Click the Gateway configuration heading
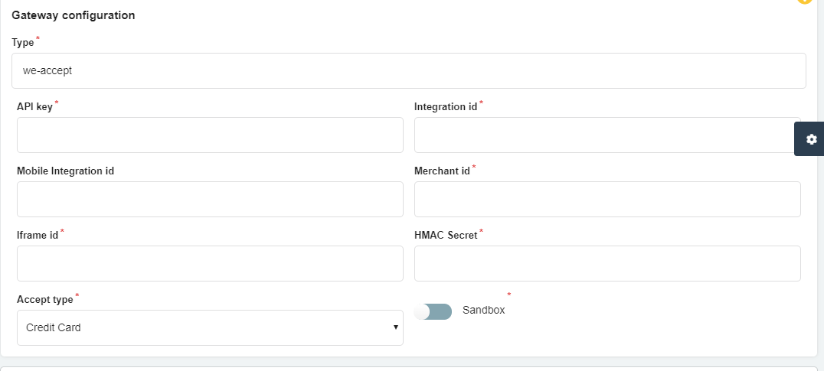The image size is (824, 371). (x=73, y=15)
